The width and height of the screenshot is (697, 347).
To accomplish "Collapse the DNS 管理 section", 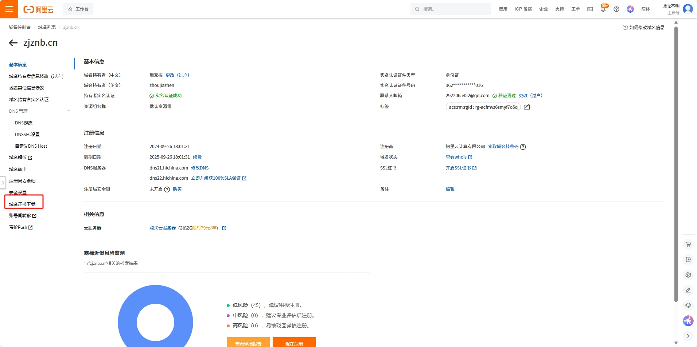I will point(69,111).
